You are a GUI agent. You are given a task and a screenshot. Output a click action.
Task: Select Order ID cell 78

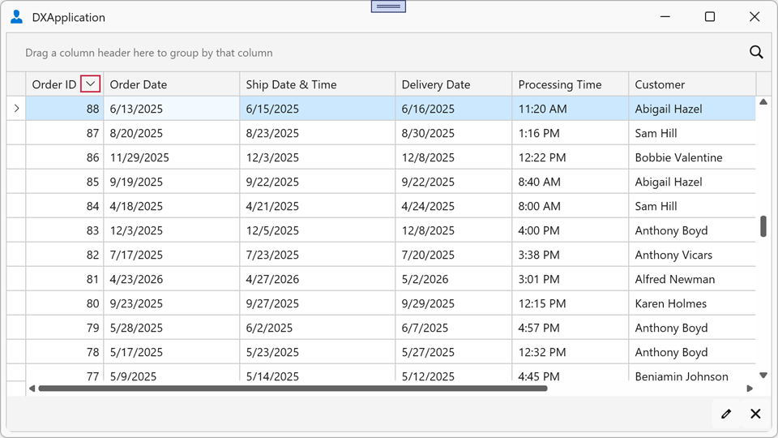pyautogui.click(x=65, y=352)
